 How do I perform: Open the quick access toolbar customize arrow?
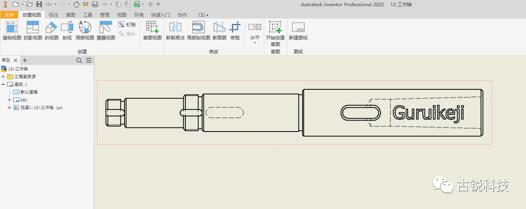click(x=158, y=4)
